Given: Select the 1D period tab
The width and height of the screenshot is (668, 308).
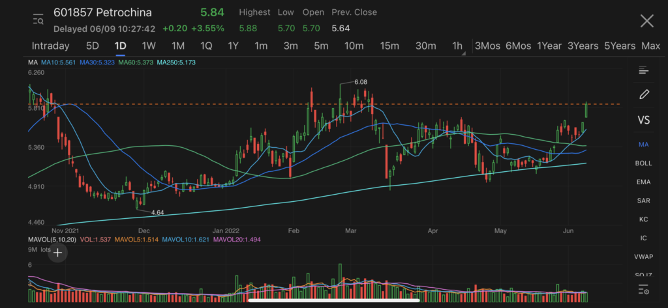Looking at the screenshot, I should tap(120, 46).
